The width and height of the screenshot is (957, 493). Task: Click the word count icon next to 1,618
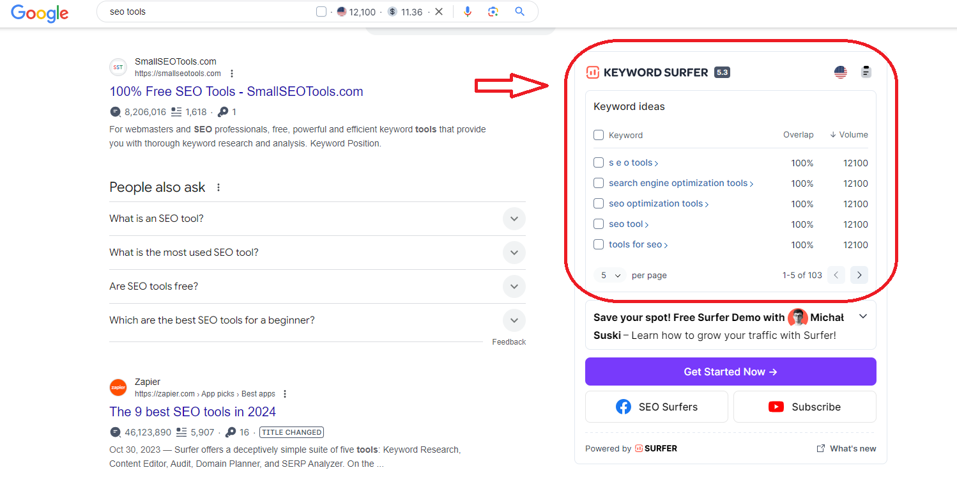coord(176,112)
